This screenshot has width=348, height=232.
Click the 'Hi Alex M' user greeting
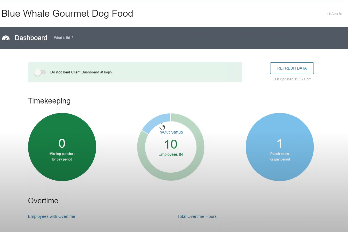click(x=334, y=14)
